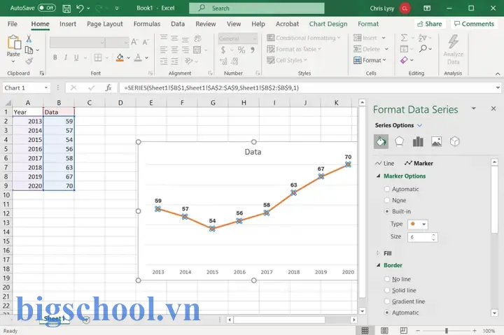Switch to Page Break Preview view icon
Image resolution: width=504 pixels, height=335 pixels.
(404, 331)
